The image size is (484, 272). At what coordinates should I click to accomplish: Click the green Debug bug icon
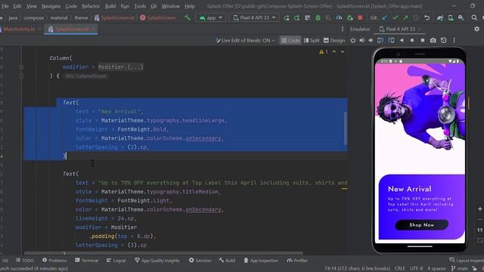tap(318, 18)
